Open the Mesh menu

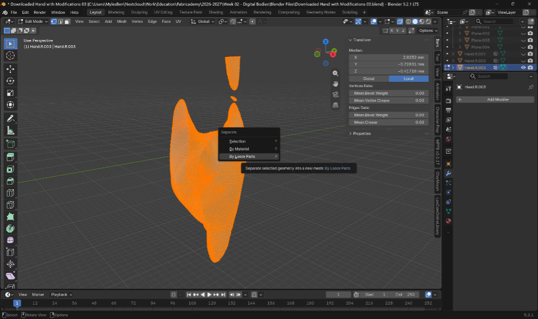tap(121, 21)
